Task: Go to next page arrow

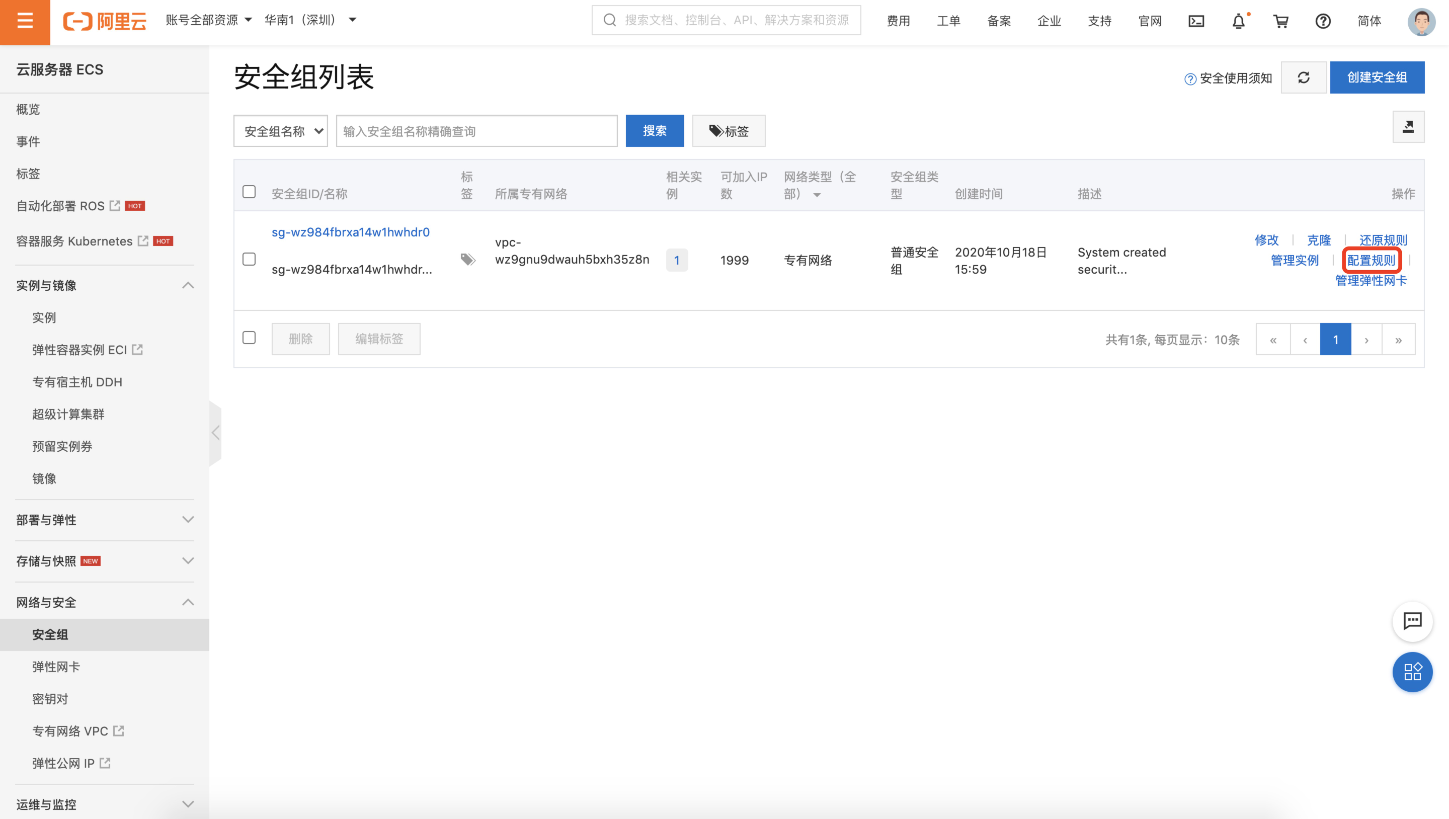Action: (1366, 339)
